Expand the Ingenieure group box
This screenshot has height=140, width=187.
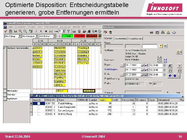[x=5, y=99]
